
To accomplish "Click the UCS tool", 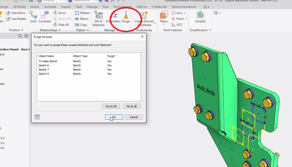I will click(177, 25).
